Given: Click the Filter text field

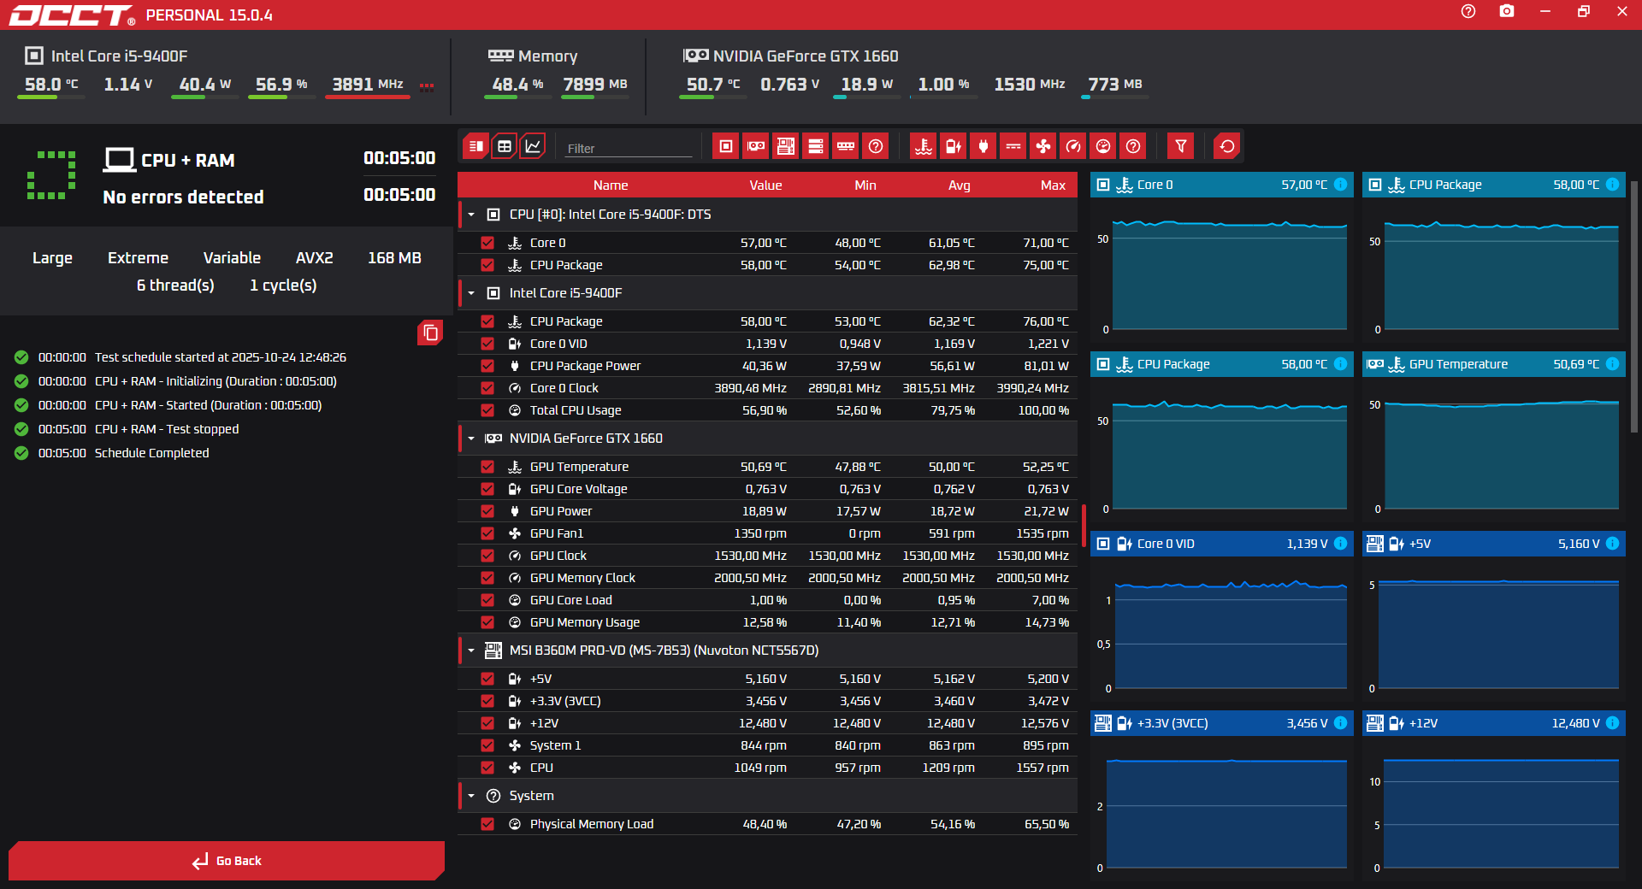Looking at the screenshot, I should tap(629, 148).
